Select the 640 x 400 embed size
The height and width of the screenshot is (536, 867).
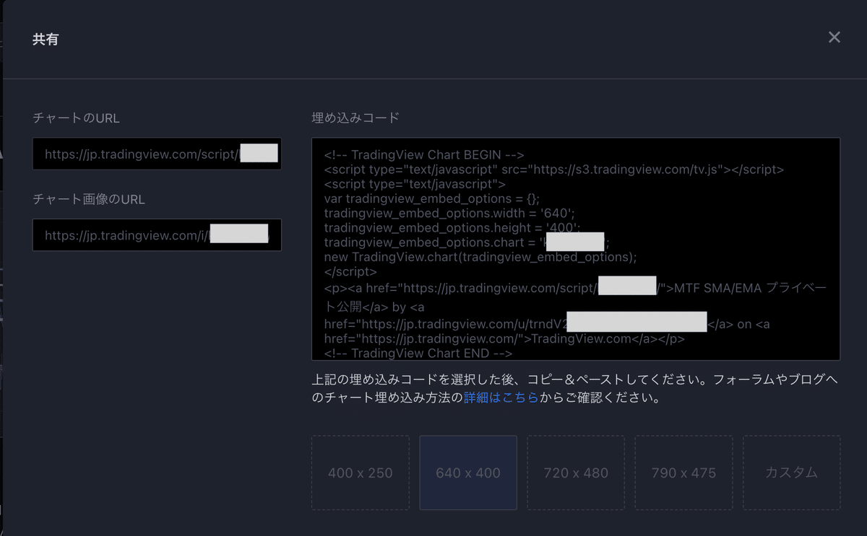468,473
